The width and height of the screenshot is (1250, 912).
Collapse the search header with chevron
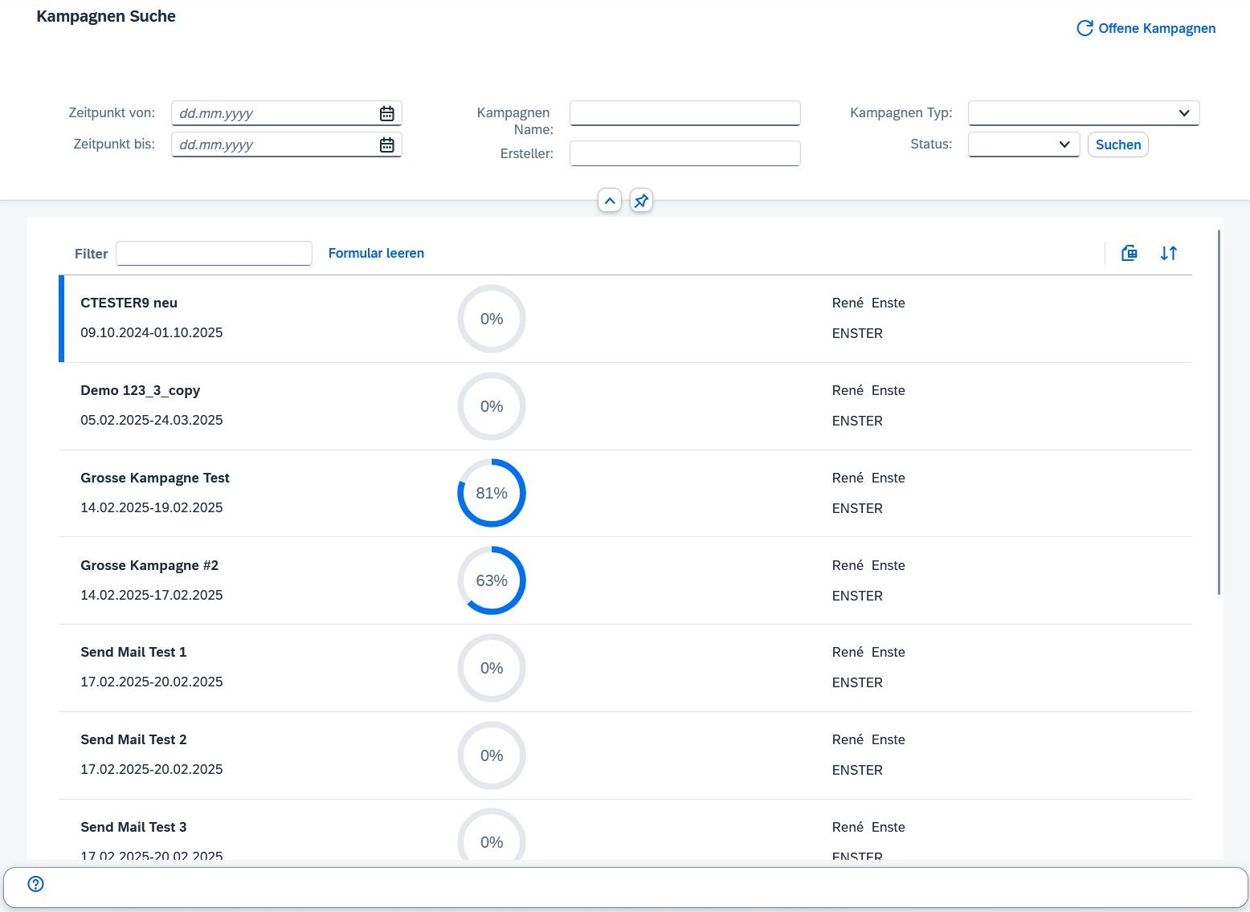[610, 201]
